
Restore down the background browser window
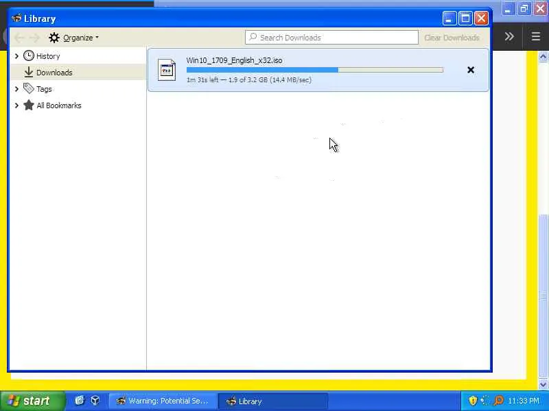(x=524, y=8)
